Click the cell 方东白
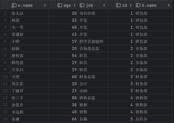The image size is (174, 123). (17, 69)
